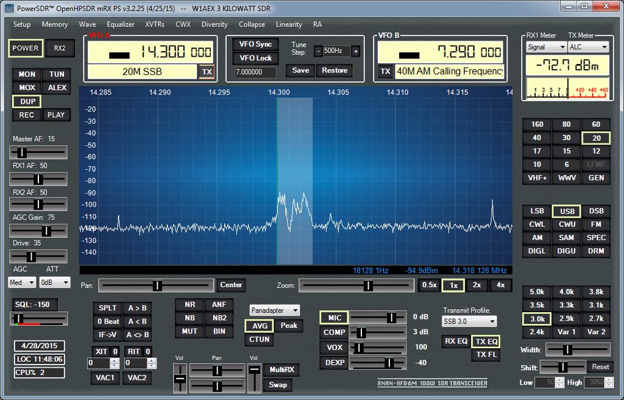Open RX1 Meter Signal dropdown
The image size is (624, 400).
546,47
